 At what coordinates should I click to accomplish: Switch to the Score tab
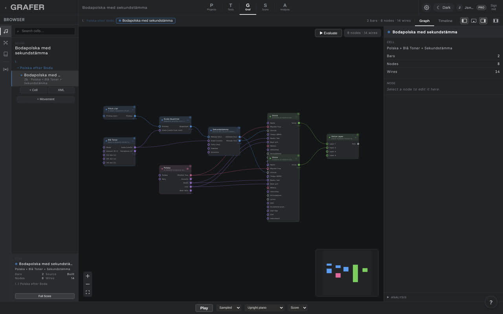[265, 7]
